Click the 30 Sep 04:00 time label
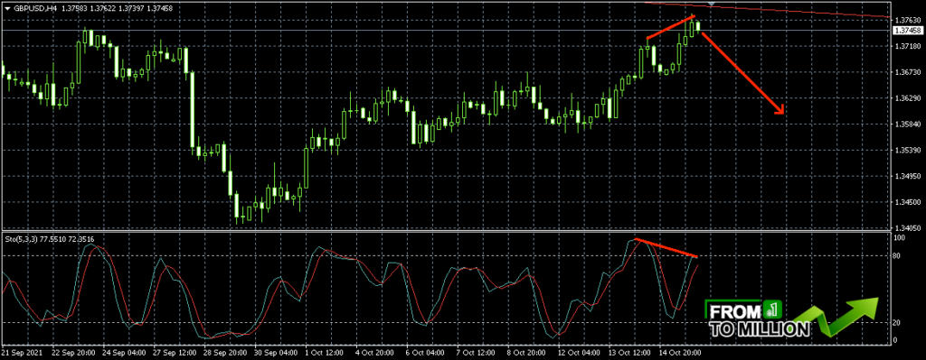The width and height of the screenshot is (926, 360). (277, 353)
